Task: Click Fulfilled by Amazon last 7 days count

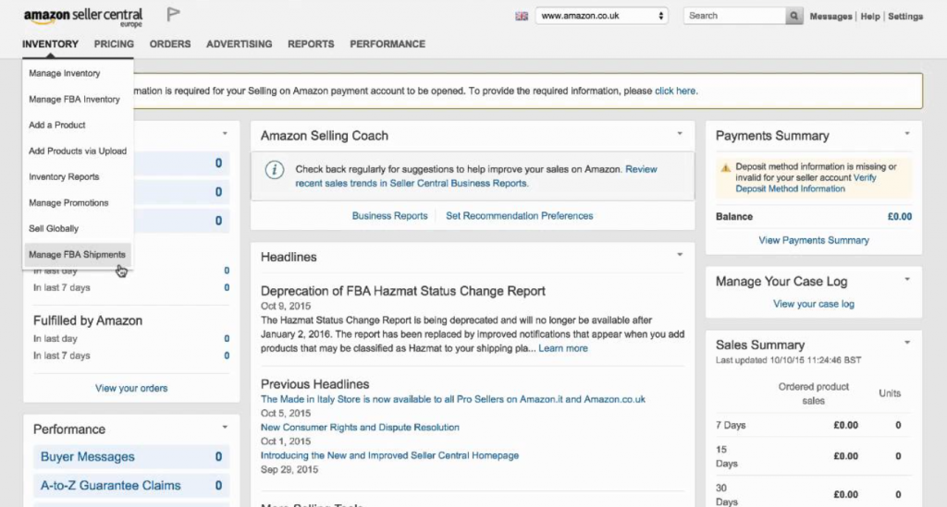Action: point(227,356)
